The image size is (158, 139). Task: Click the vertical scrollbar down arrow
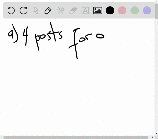click(x=156, y=134)
